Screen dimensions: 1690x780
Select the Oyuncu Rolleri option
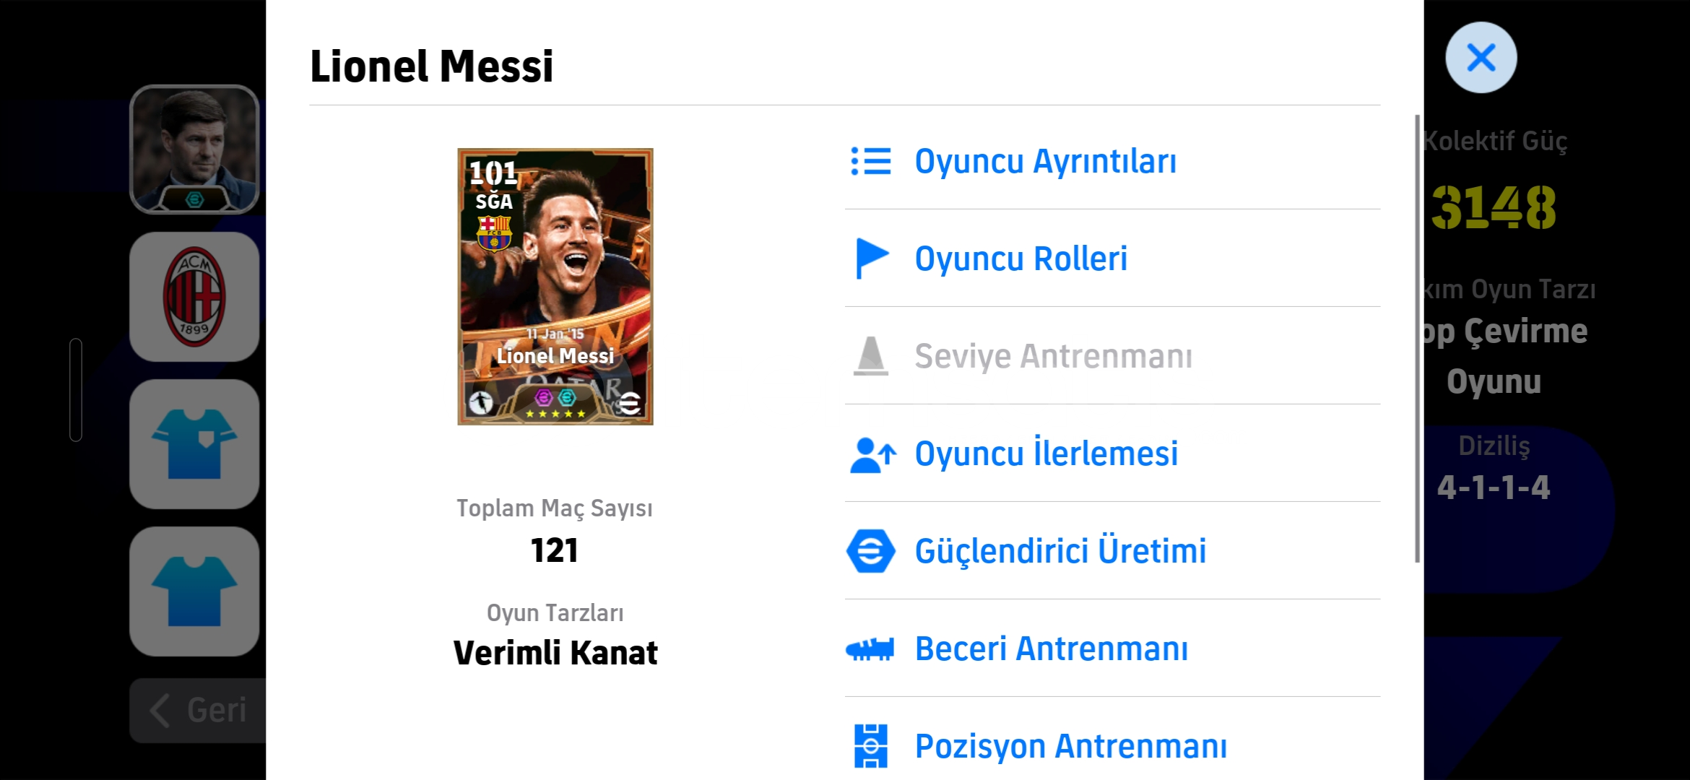click(1020, 259)
